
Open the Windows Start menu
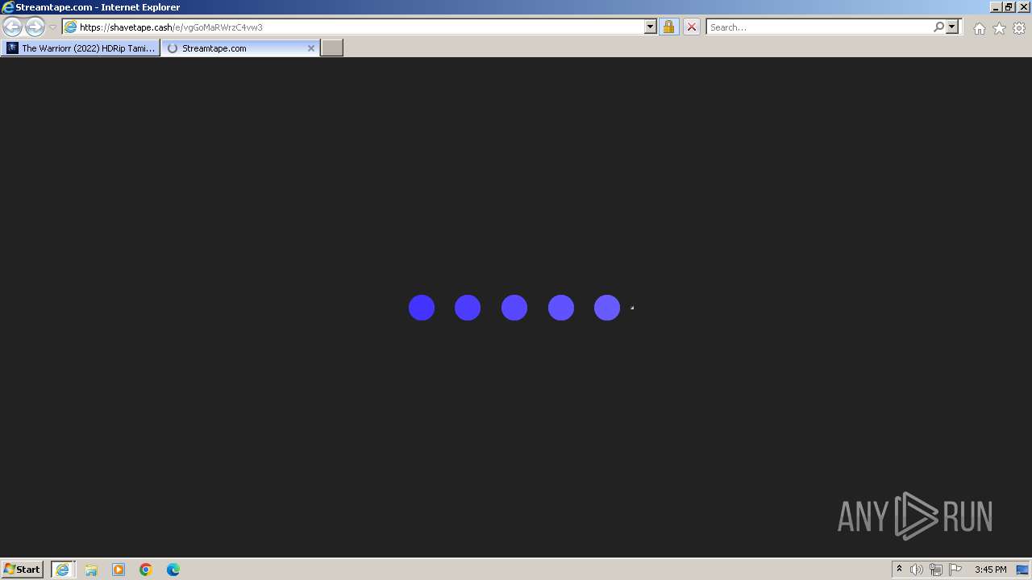(x=23, y=569)
